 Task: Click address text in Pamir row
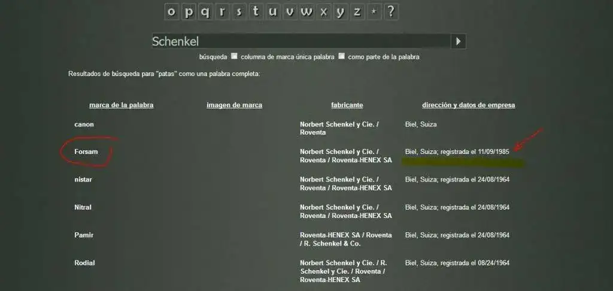click(x=457, y=235)
